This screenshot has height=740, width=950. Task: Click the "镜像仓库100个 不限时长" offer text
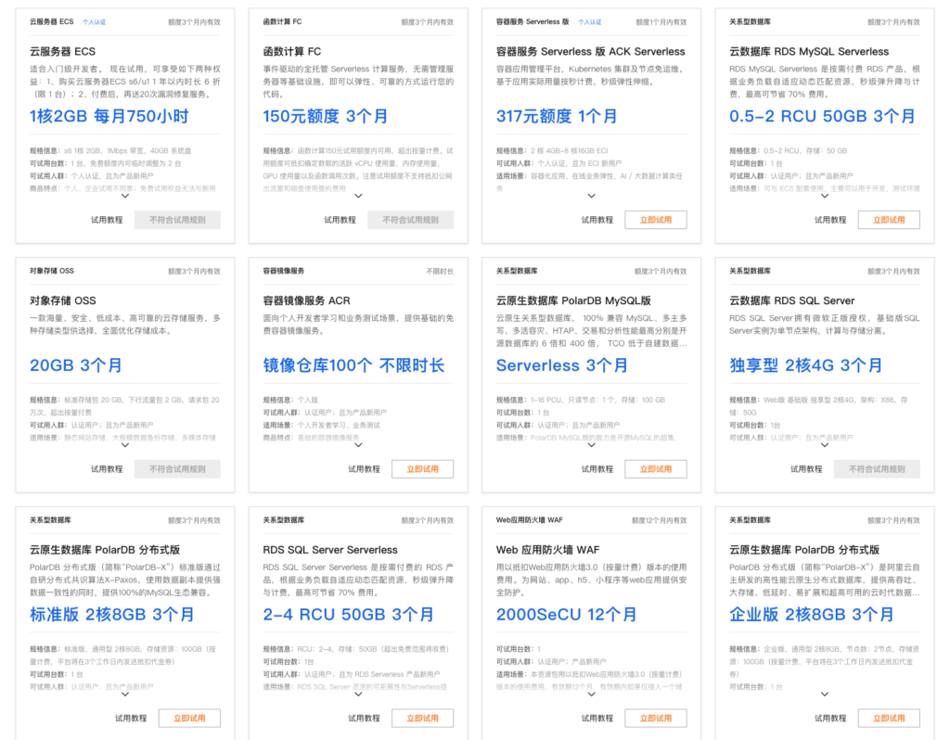click(353, 365)
